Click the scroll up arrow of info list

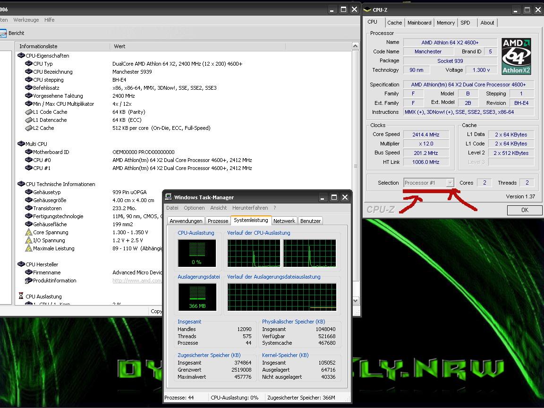(355, 46)
